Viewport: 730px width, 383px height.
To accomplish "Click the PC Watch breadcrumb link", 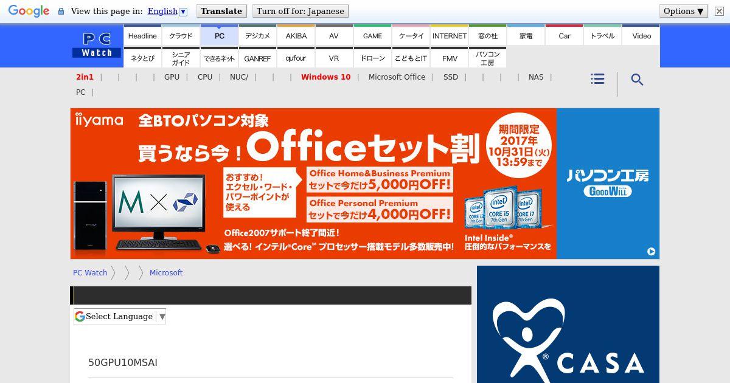I will click(90, 272).
